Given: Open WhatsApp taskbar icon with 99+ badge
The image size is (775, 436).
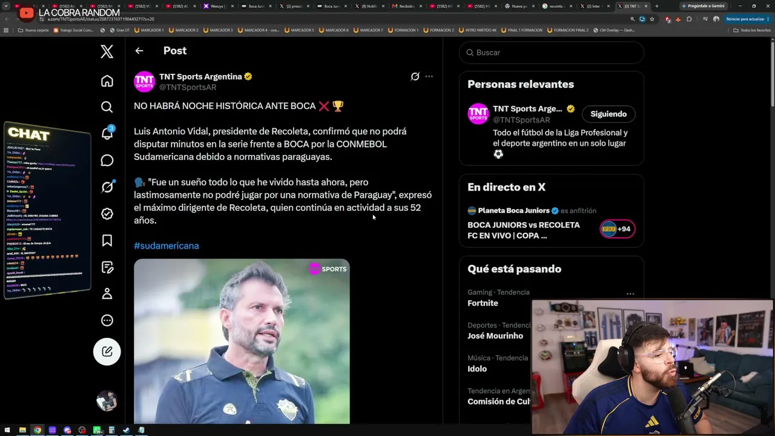Looking at the screenshot, I should (x=97, y=431).
